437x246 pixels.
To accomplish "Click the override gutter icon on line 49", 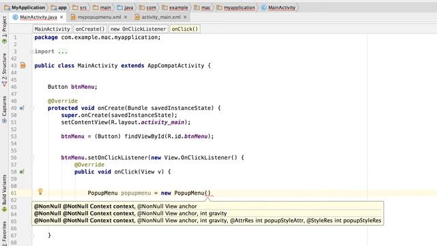I will coord(22,108).
